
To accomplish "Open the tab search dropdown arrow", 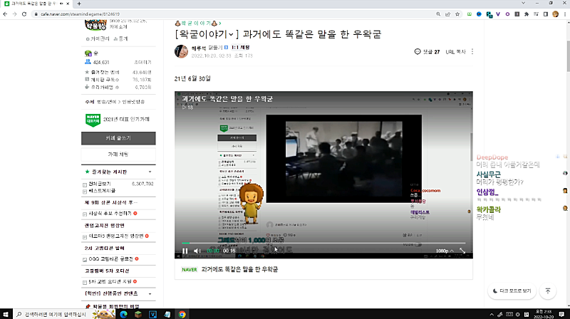I will pyautogui.click(x=523, y=3).
